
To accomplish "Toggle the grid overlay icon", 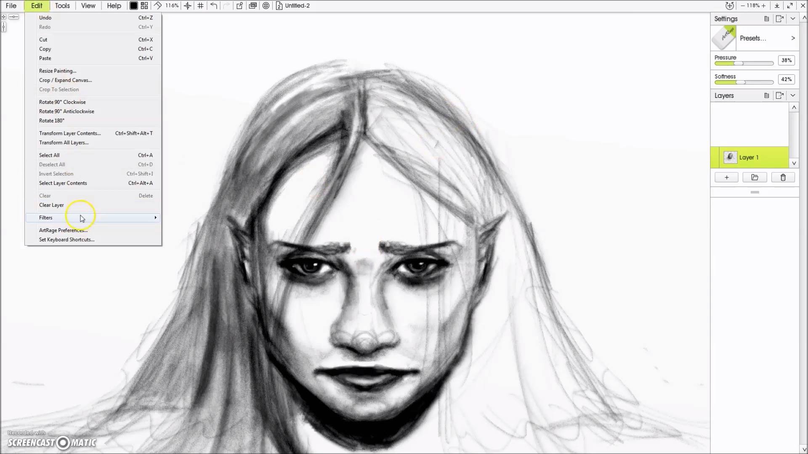I will click(x=201, y=5).
